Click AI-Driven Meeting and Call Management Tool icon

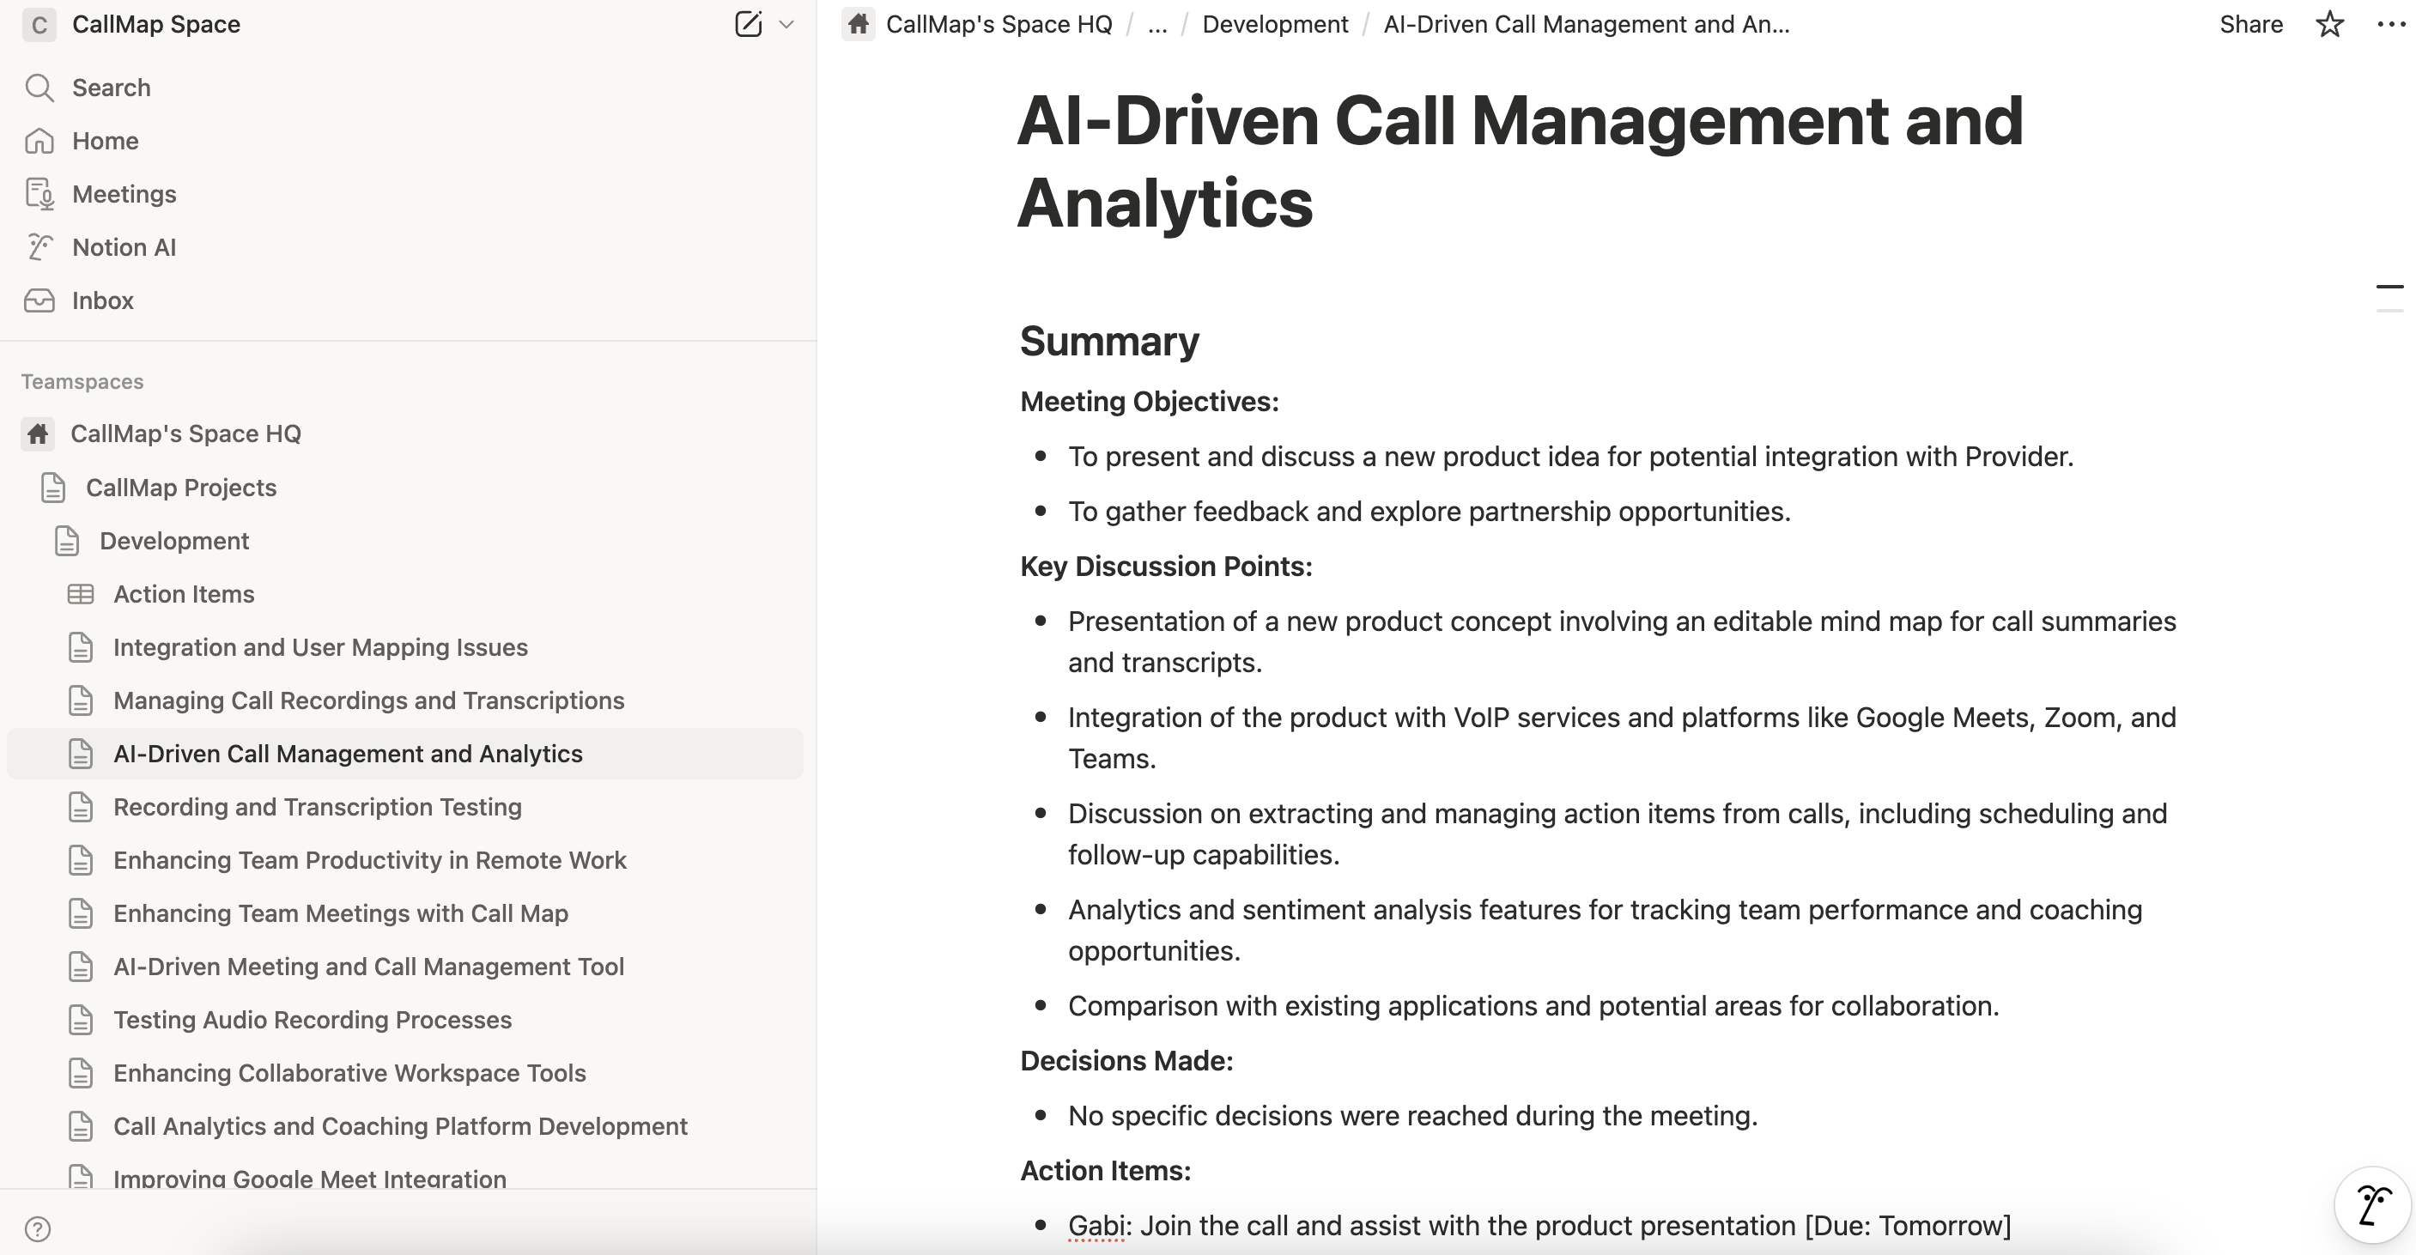pos(81,966)
